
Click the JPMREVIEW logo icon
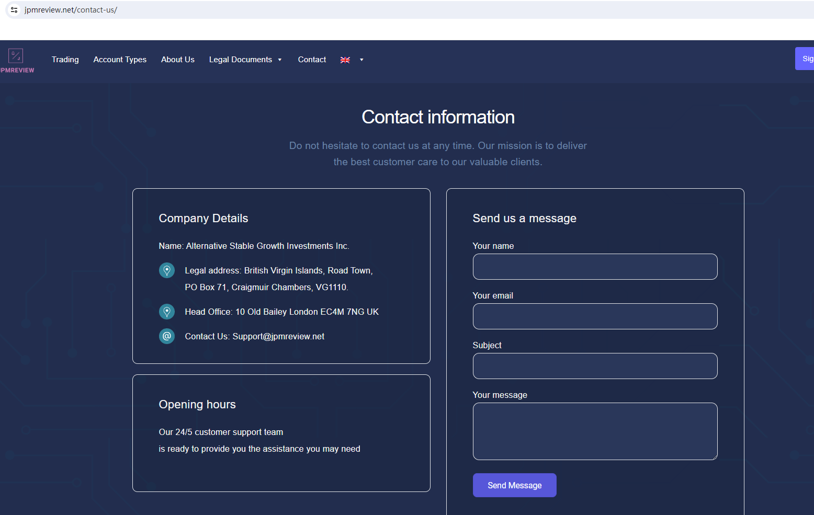click(x=16, y=55)
